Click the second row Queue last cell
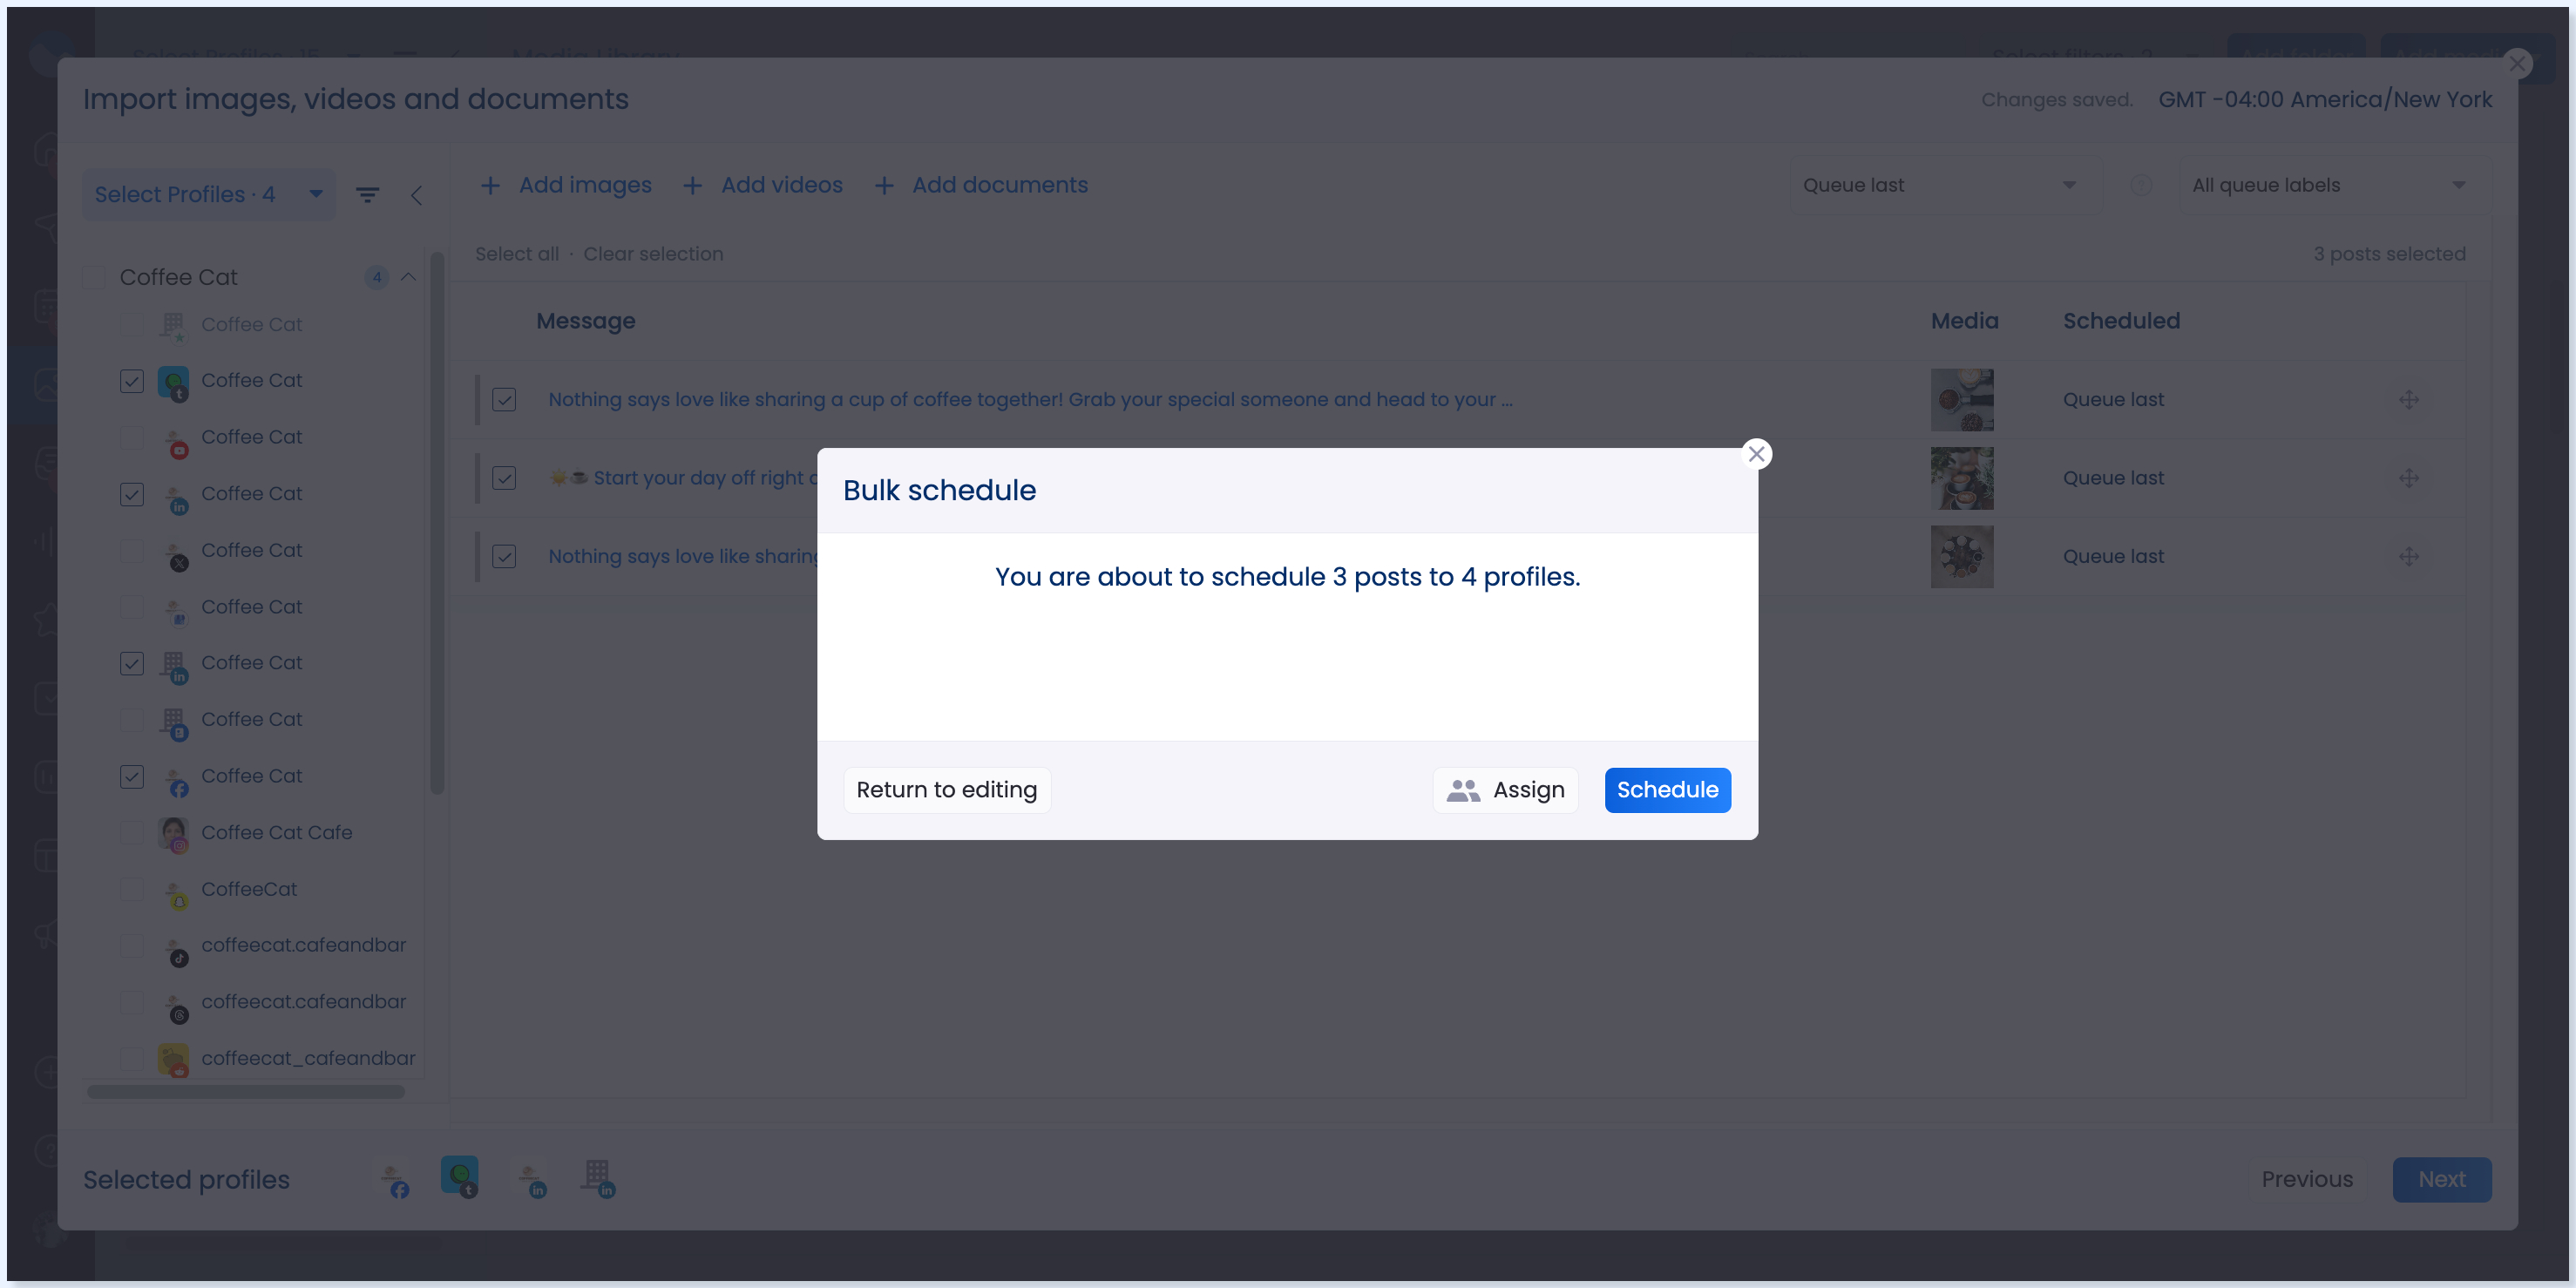This screenshot has height=1288, width=2576. coord(2113,478)
